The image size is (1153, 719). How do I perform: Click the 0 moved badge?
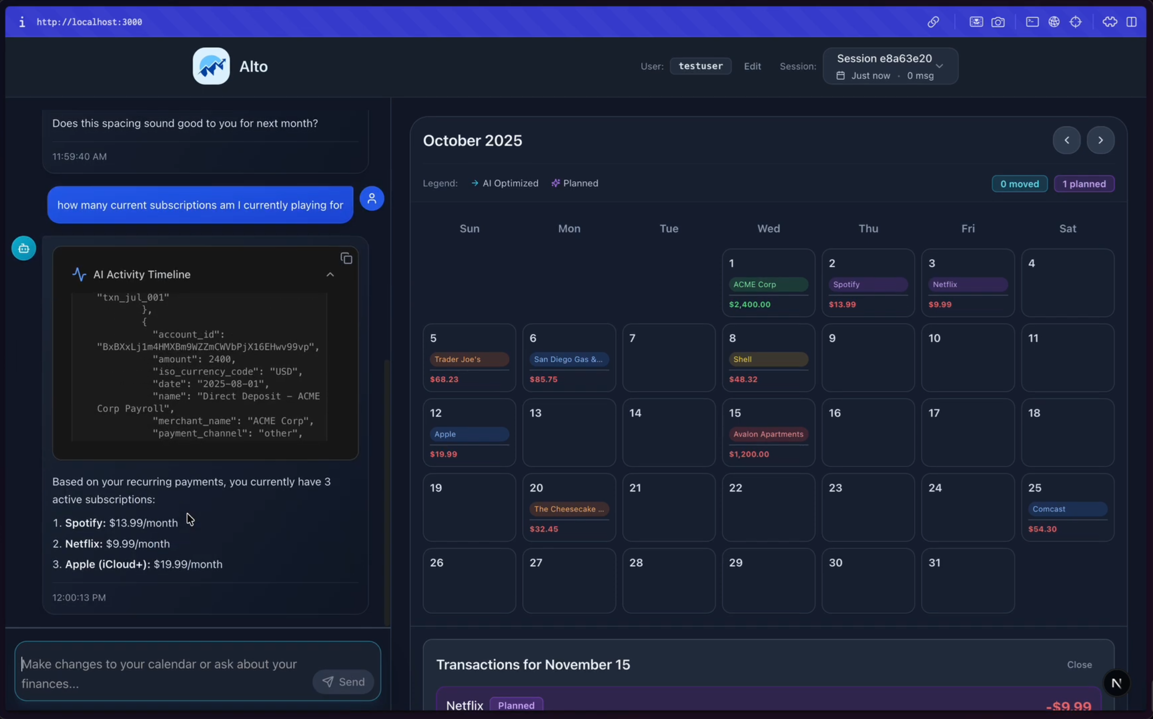(x=1019, y=184)
